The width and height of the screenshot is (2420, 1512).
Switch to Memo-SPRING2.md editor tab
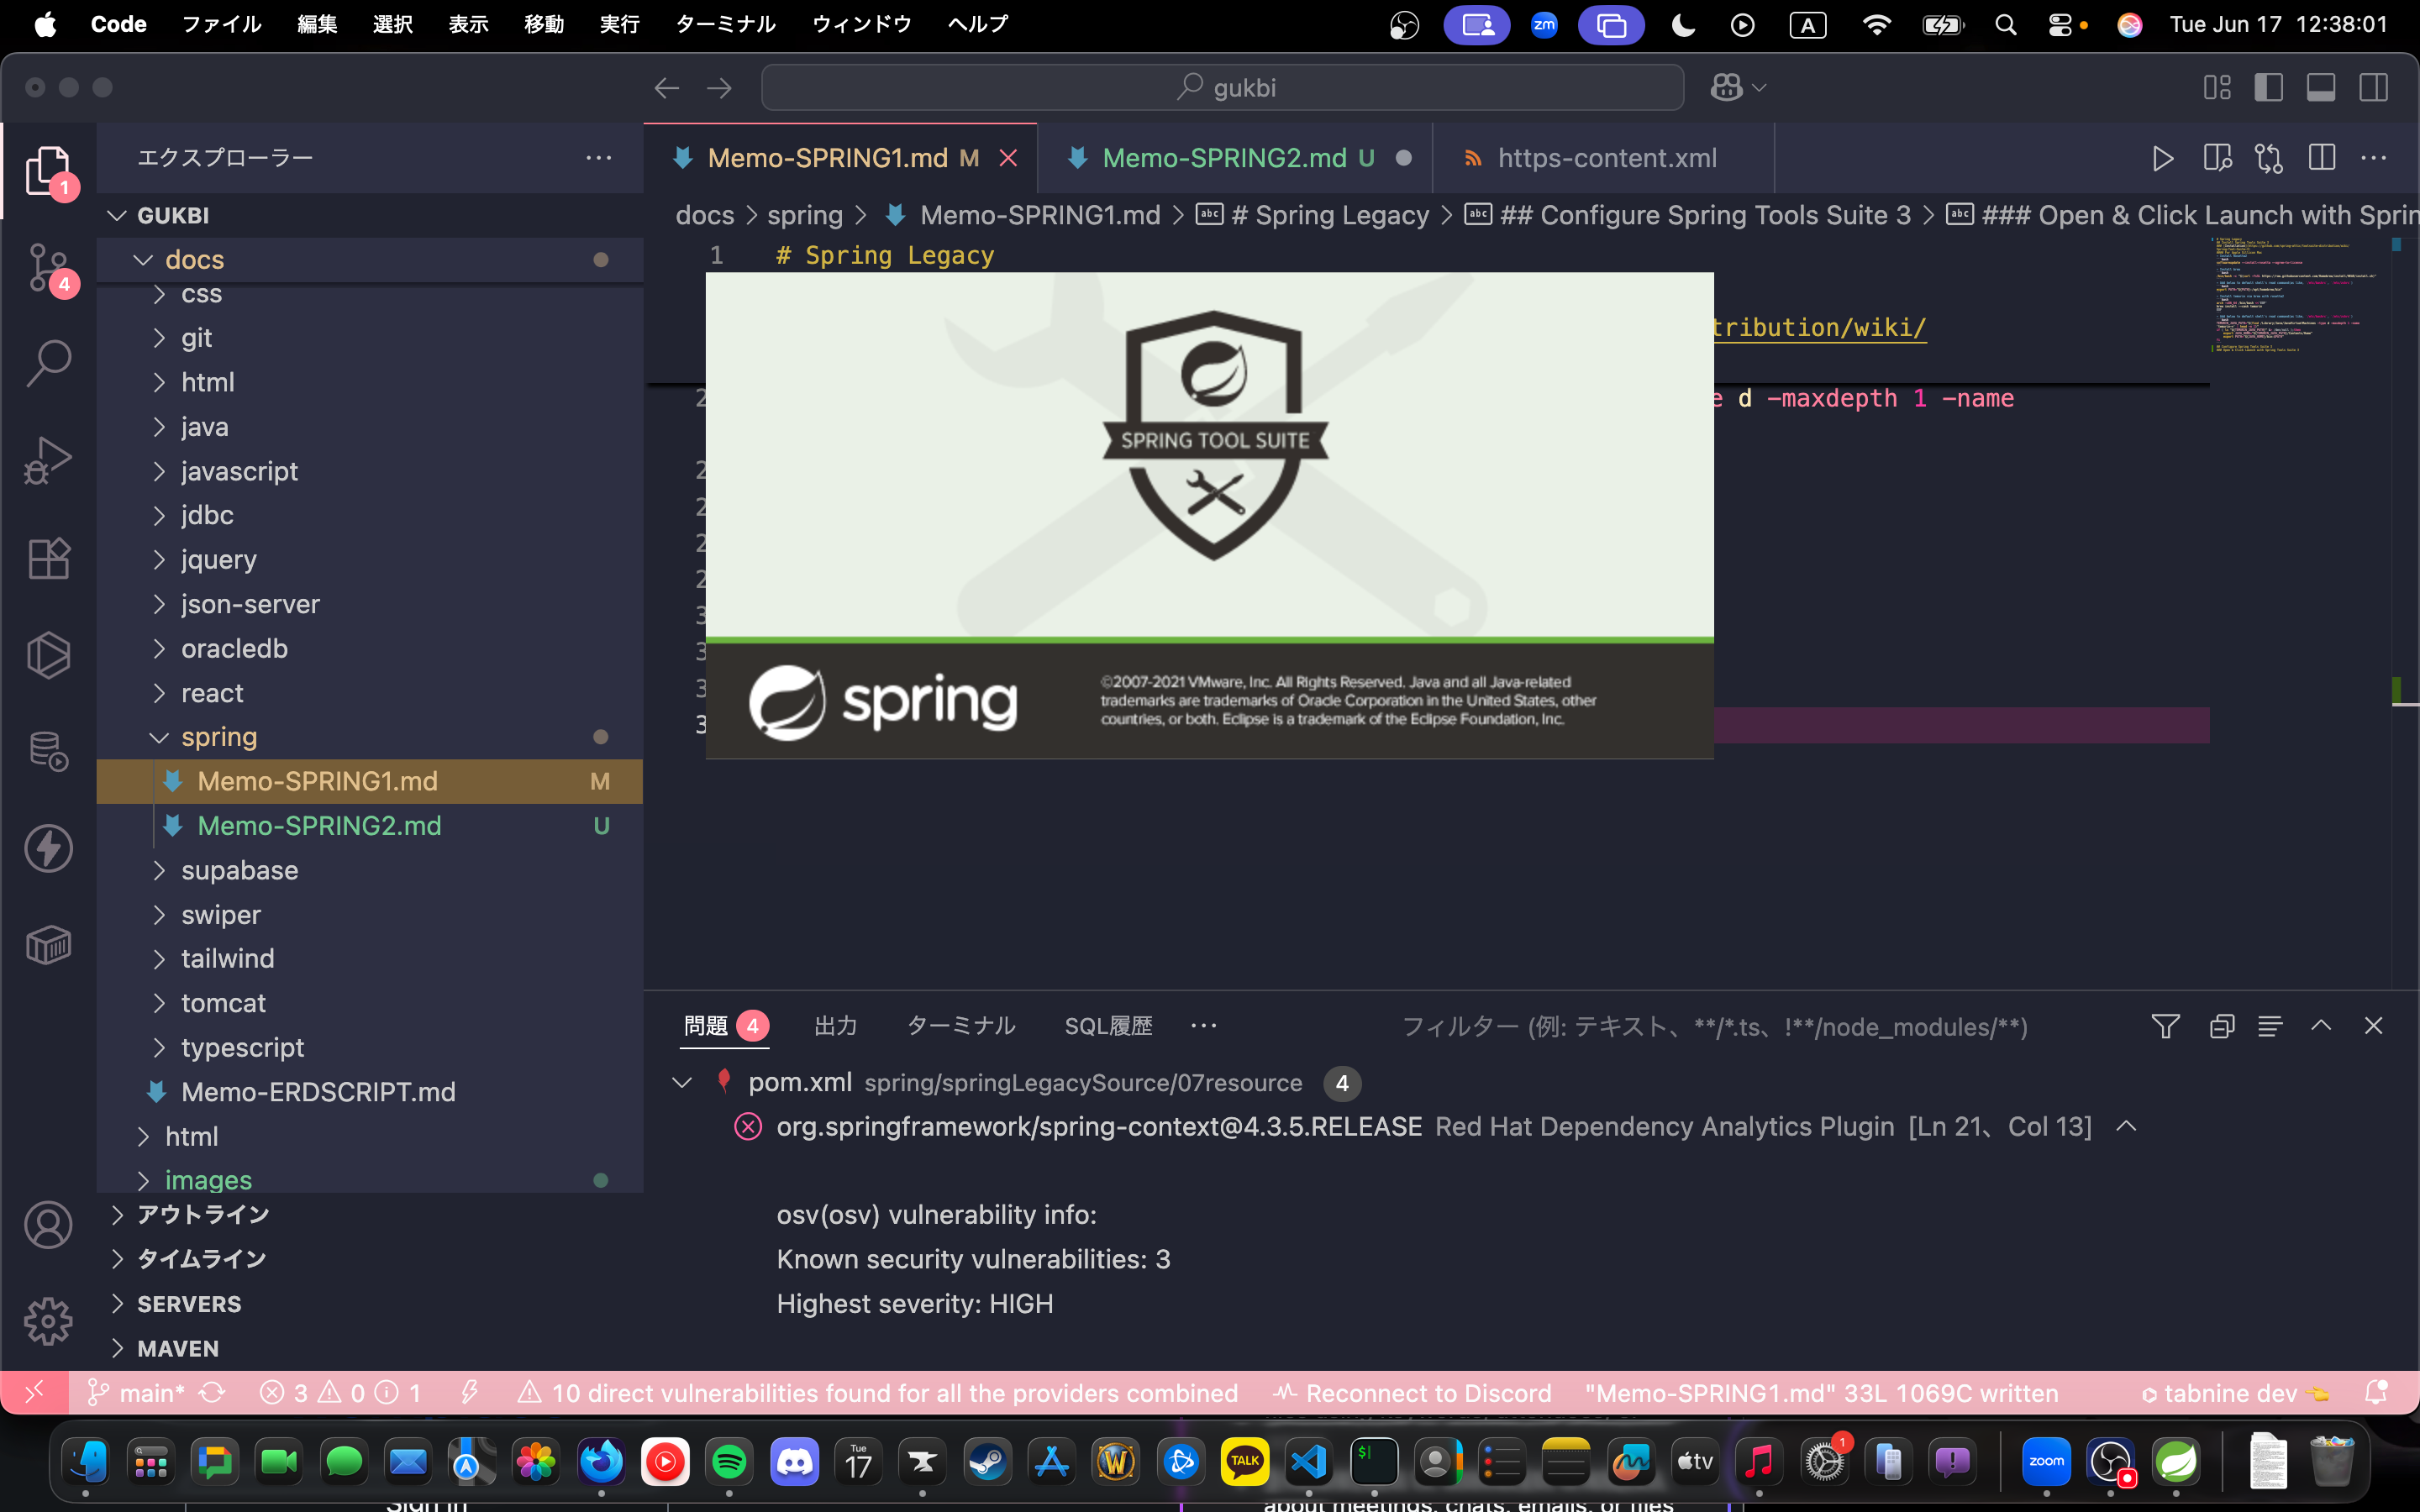tap(1235, 158)
